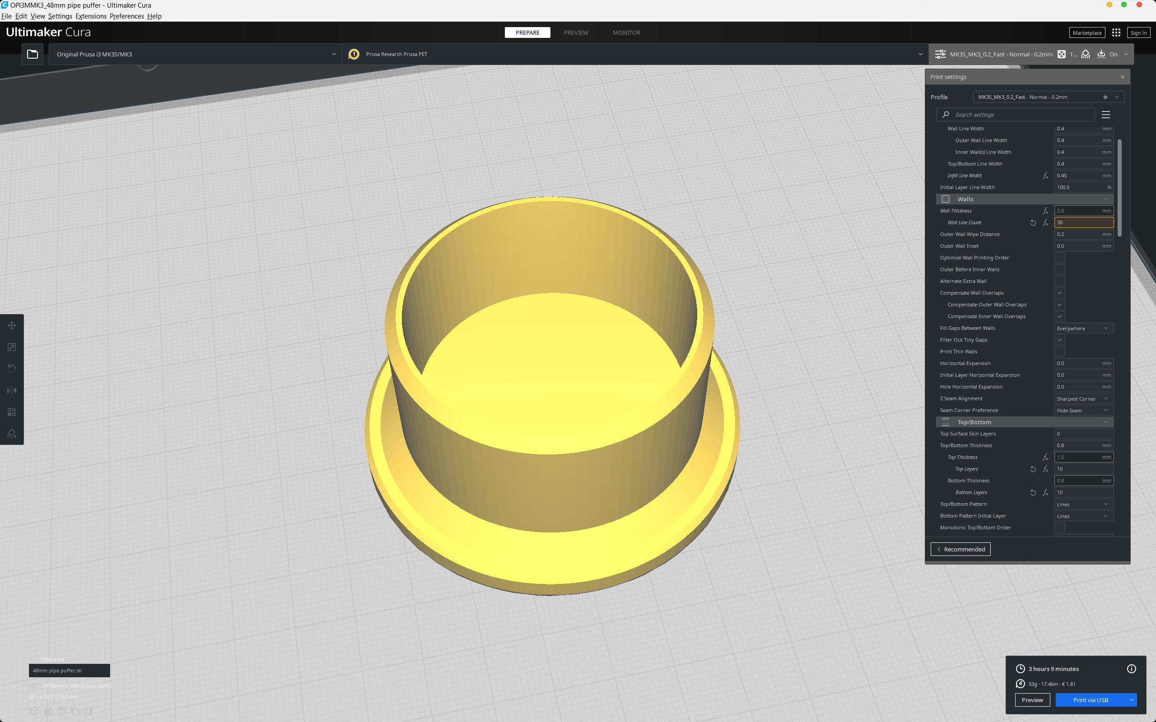The width and height of the screenshot is (1156, 722).
Task: Open the printer selection dropdown
Action: pyautogui.click(x=196, y=54)
